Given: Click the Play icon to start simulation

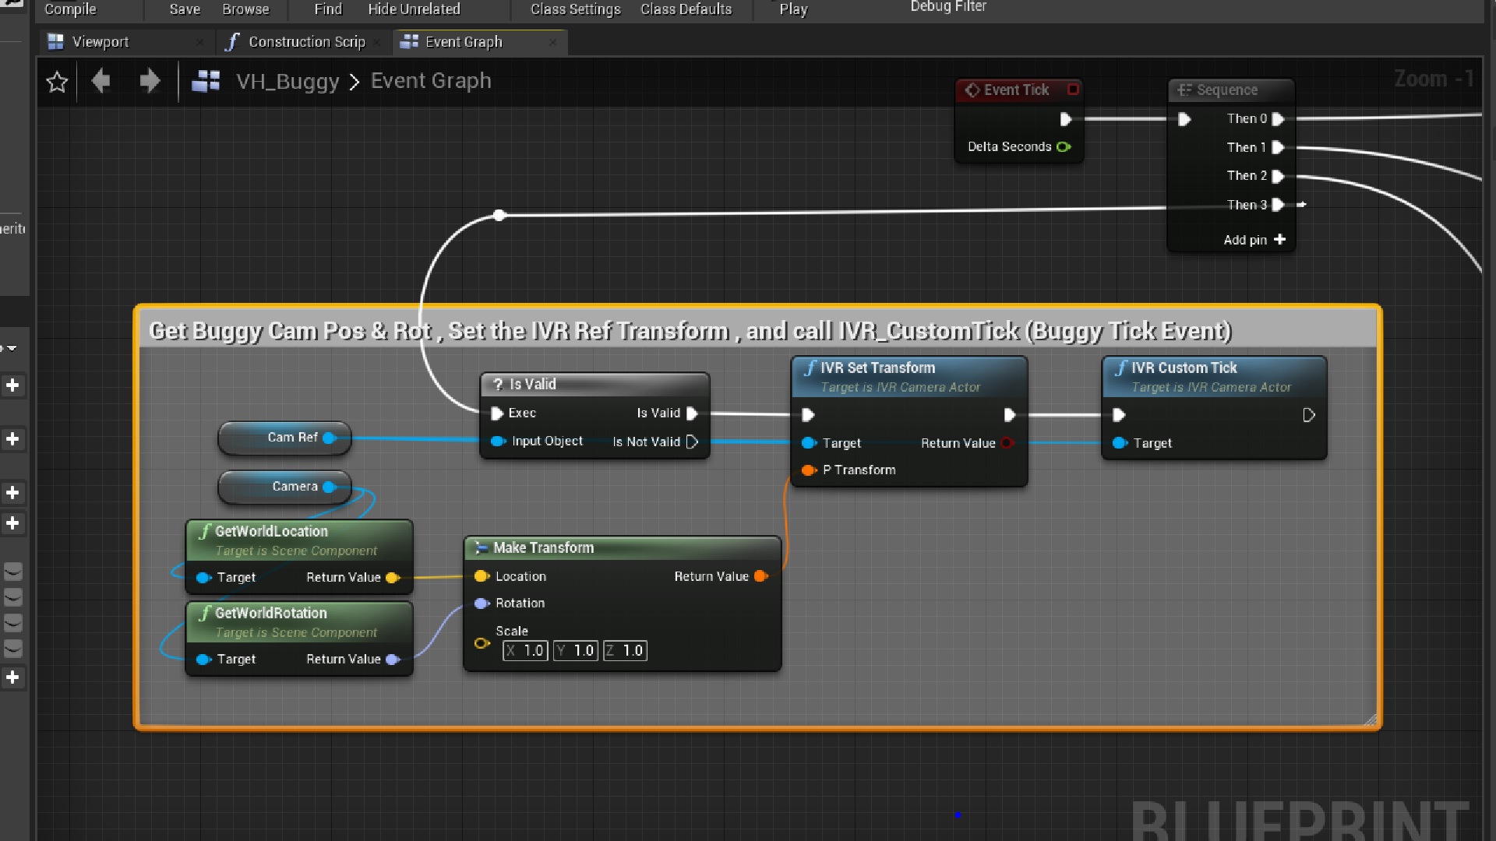Looking at the screenshot, I should [792, 9].
